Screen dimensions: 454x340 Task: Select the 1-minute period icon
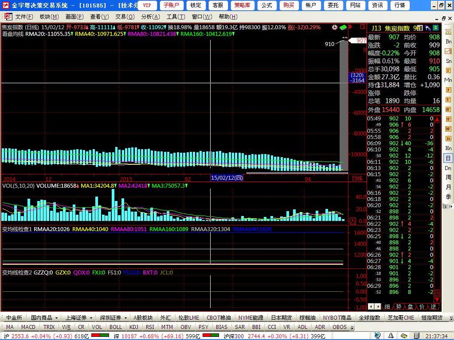[x=449, y=70]
